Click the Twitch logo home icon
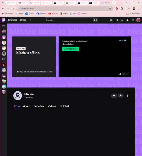 click(3, 20)
